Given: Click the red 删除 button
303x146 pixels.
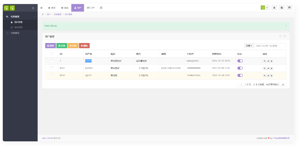Looking at the screenshot, I should [x=84, y=46].
